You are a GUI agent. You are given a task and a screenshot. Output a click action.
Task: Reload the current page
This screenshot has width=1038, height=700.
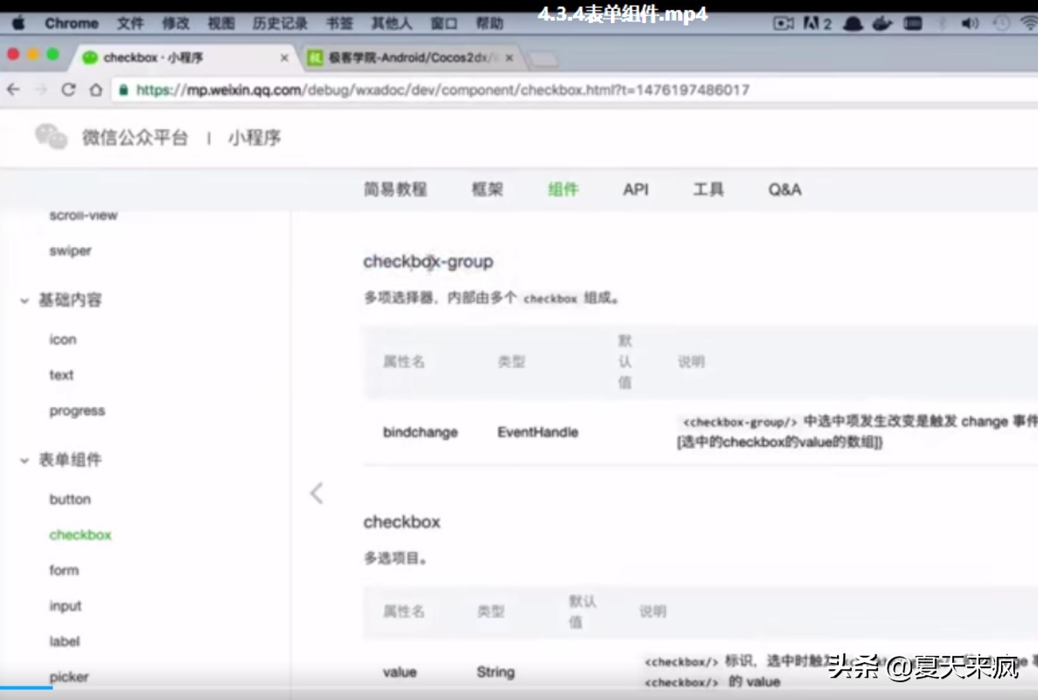click(68, 90)
